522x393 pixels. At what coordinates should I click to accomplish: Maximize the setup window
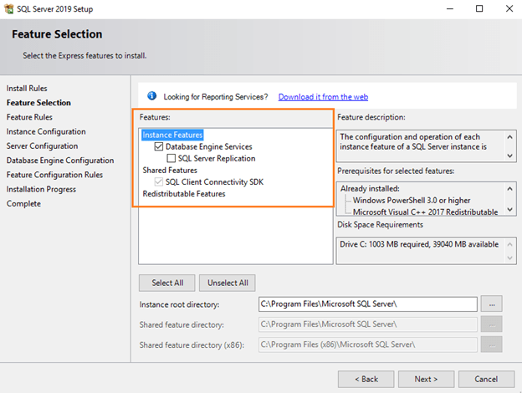[x=479, y=8]
